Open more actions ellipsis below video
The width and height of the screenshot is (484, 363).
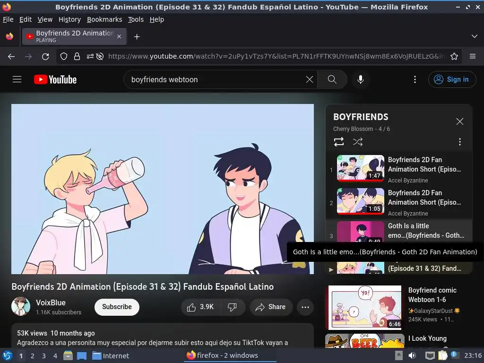pyautogui.click(x=305, y=307)
